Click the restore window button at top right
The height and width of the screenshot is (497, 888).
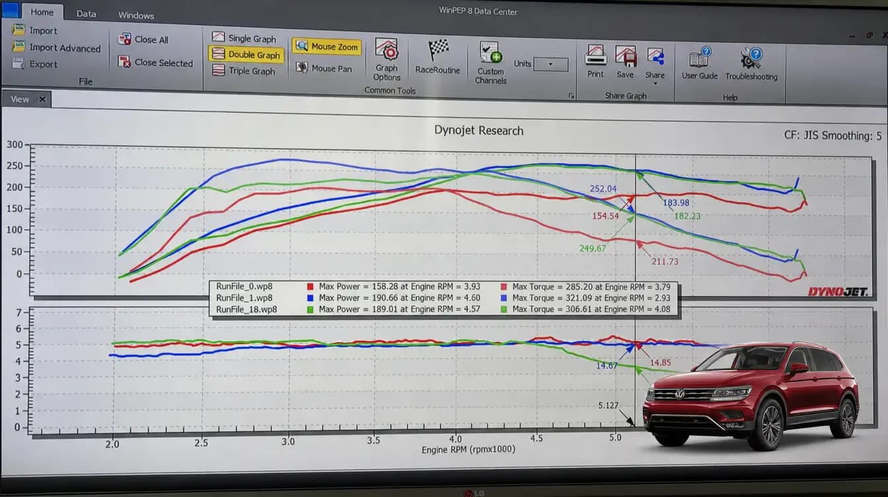[x=869, y=35]
